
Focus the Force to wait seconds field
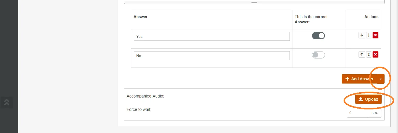tap(357, 113)
